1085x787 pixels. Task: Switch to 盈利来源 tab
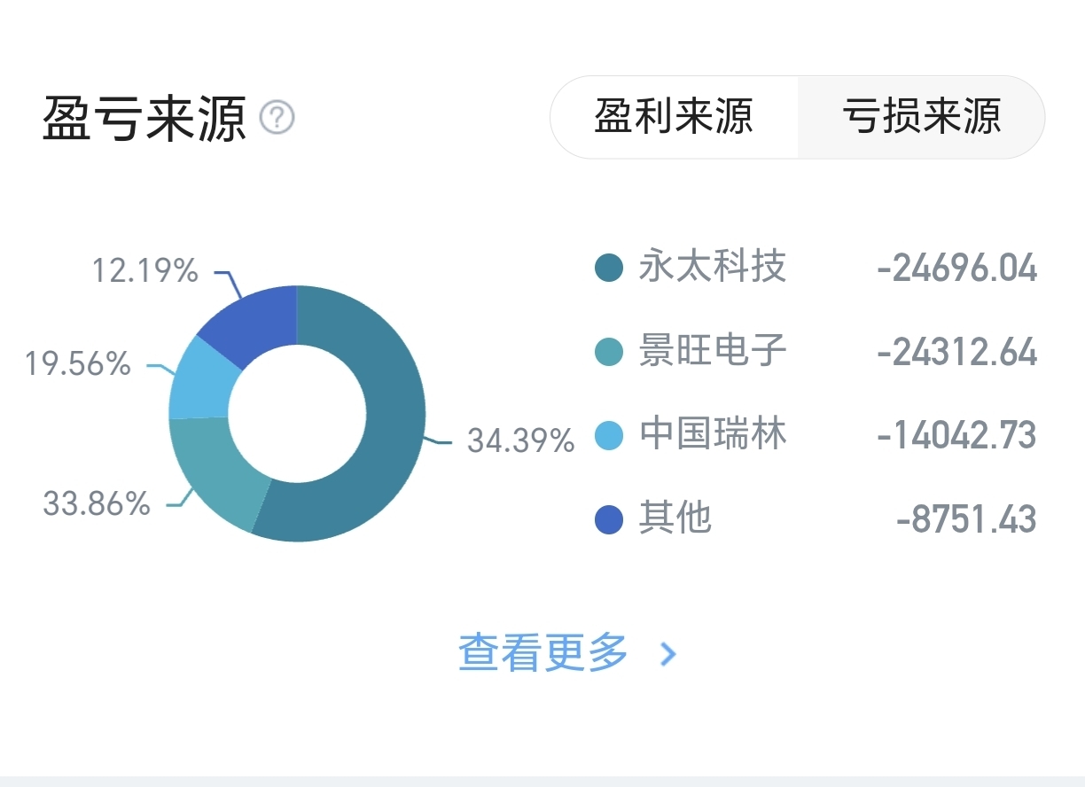coord(674,116)
